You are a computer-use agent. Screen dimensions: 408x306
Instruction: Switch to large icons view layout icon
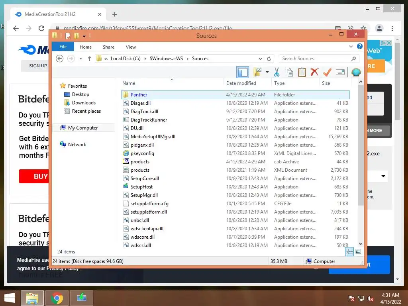(358, 251)
